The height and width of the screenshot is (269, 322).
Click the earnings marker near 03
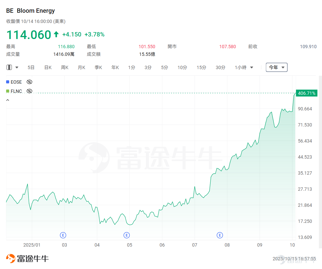tap(63, 235)
